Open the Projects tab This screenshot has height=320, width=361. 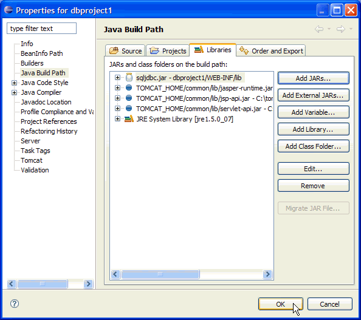coord(168,50)
